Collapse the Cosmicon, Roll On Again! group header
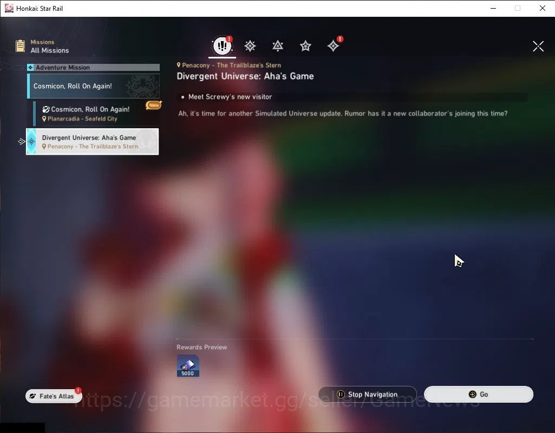The width and height of the screenshot is (555, 433). 94,86
